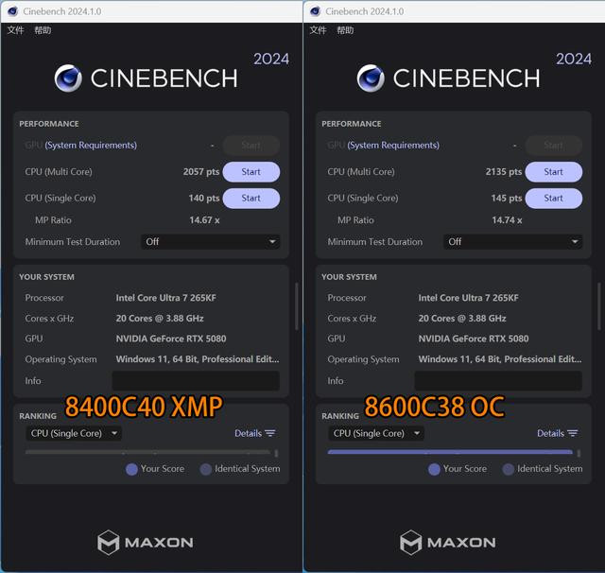Open Details link in left window ranking
Image resolution: width=605 pixels, height=573 pixels.
click(x=248, y=433)
